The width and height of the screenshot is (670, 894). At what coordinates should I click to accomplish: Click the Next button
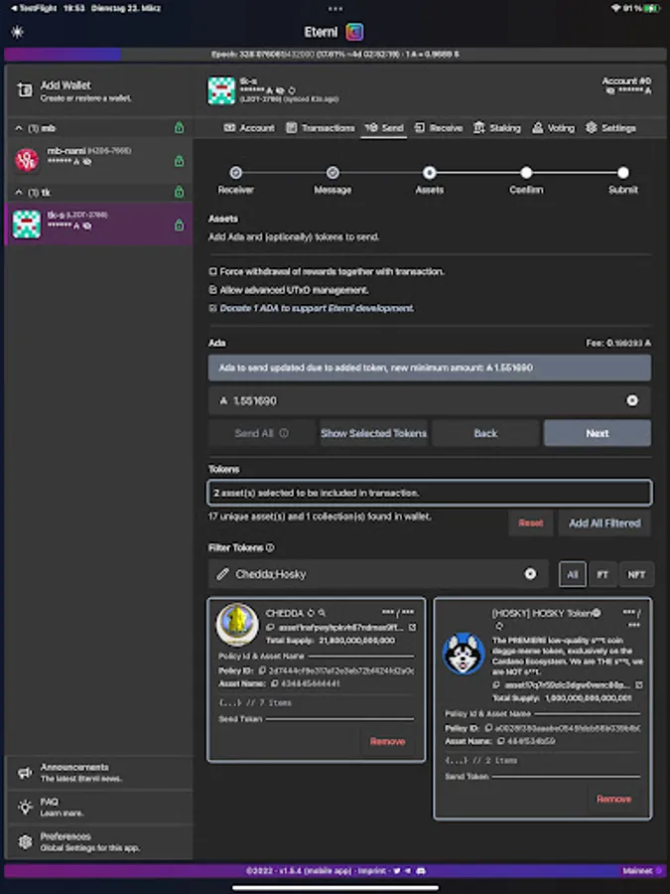(x=598, y=433)
